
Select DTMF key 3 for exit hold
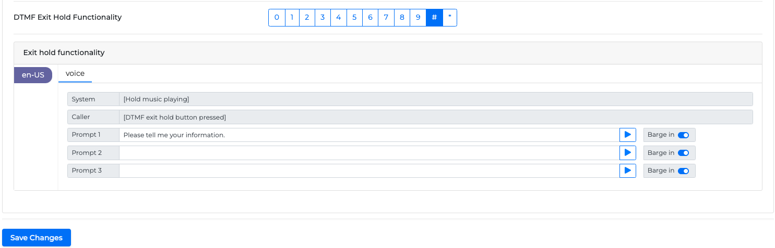point(323,18)
